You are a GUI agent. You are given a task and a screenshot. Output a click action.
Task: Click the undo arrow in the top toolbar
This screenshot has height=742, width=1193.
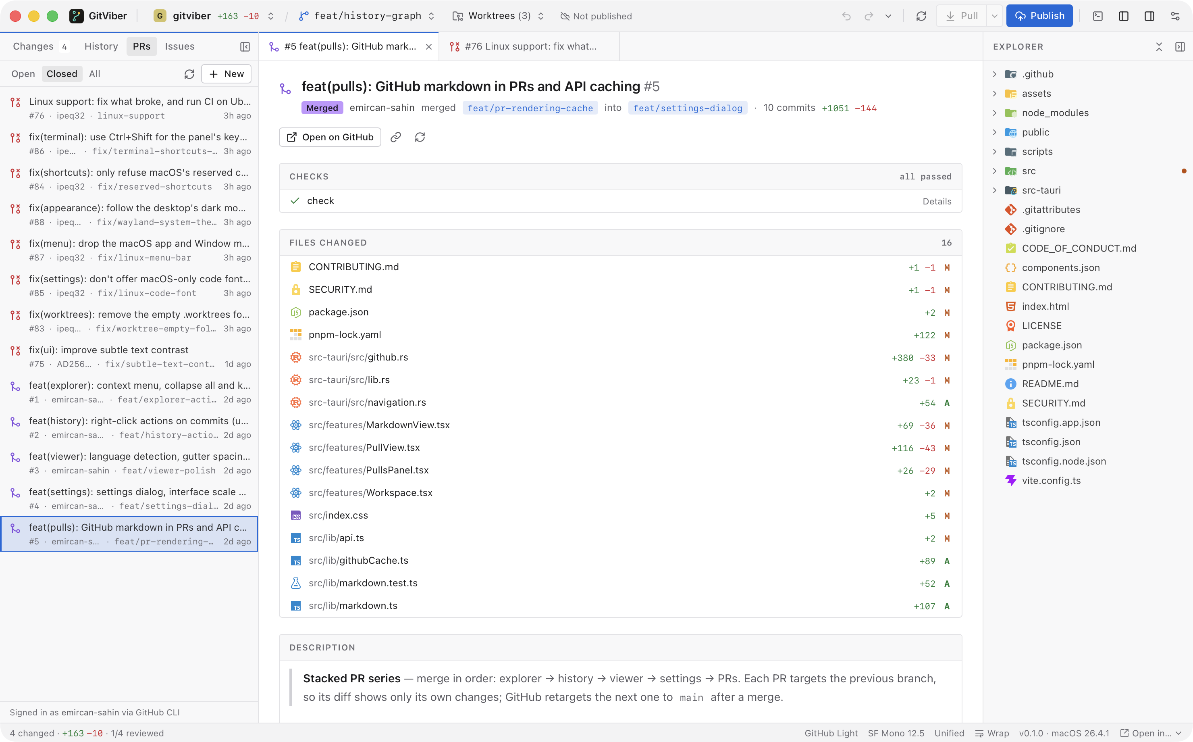[x=846, y=16]
